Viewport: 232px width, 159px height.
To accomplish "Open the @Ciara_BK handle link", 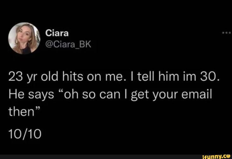I will pos(68,45).
